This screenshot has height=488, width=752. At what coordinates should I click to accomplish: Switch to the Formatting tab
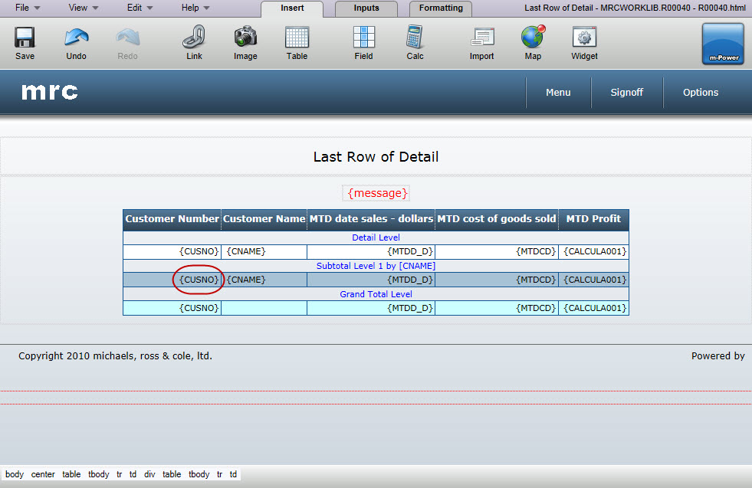pos(441,8)
